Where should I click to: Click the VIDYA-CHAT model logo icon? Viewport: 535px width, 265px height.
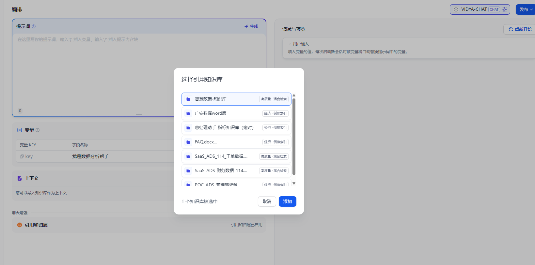(x=456, y=9)
